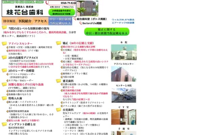Click the 本院 building photo thumbnail
The width and height of the screenshot is (217, 135).
click(123, 53)
